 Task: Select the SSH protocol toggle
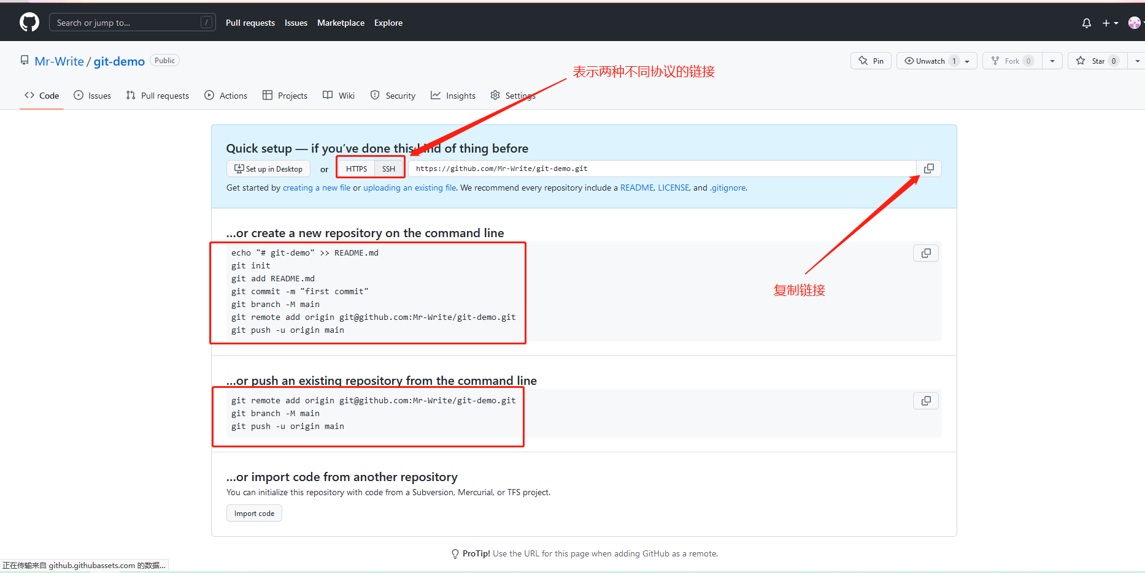(388, 169)
